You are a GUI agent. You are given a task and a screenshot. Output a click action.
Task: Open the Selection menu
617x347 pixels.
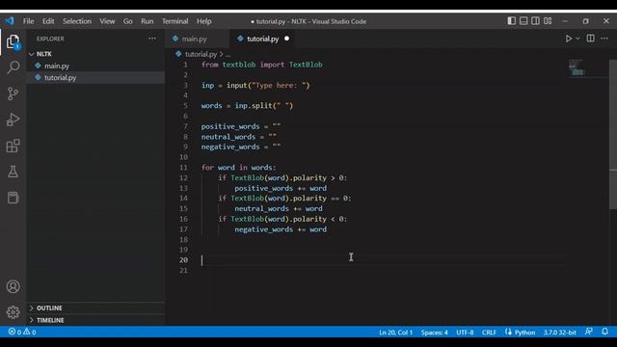click(x=77, y=21)
